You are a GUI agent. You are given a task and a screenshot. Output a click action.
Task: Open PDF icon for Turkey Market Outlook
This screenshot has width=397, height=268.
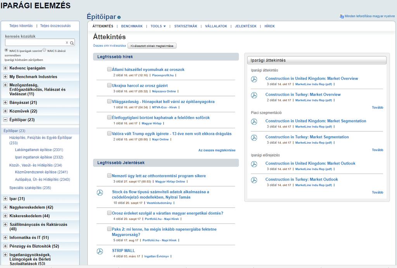(254, 180)
